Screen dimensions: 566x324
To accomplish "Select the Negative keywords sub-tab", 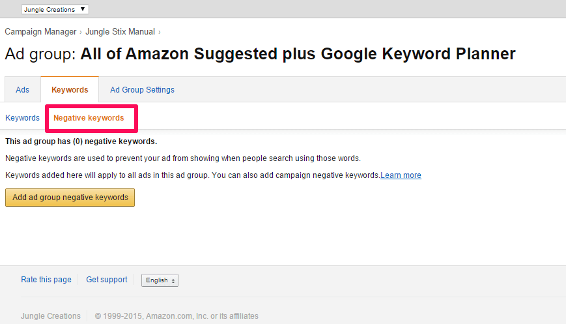I will click(89, 118).
